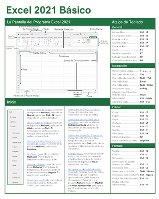Click the Normal view button in status bar
159x199 pixels.
click(x=75, y=92)
